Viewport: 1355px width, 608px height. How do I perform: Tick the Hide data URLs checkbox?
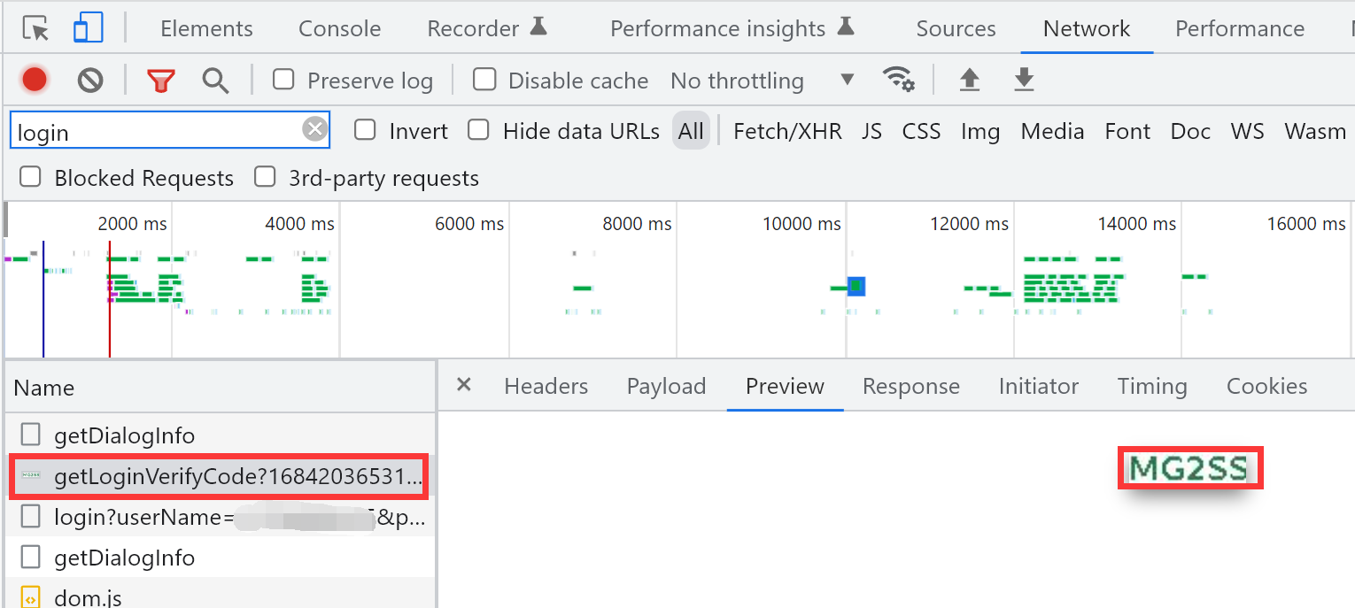tap(478, 131)
